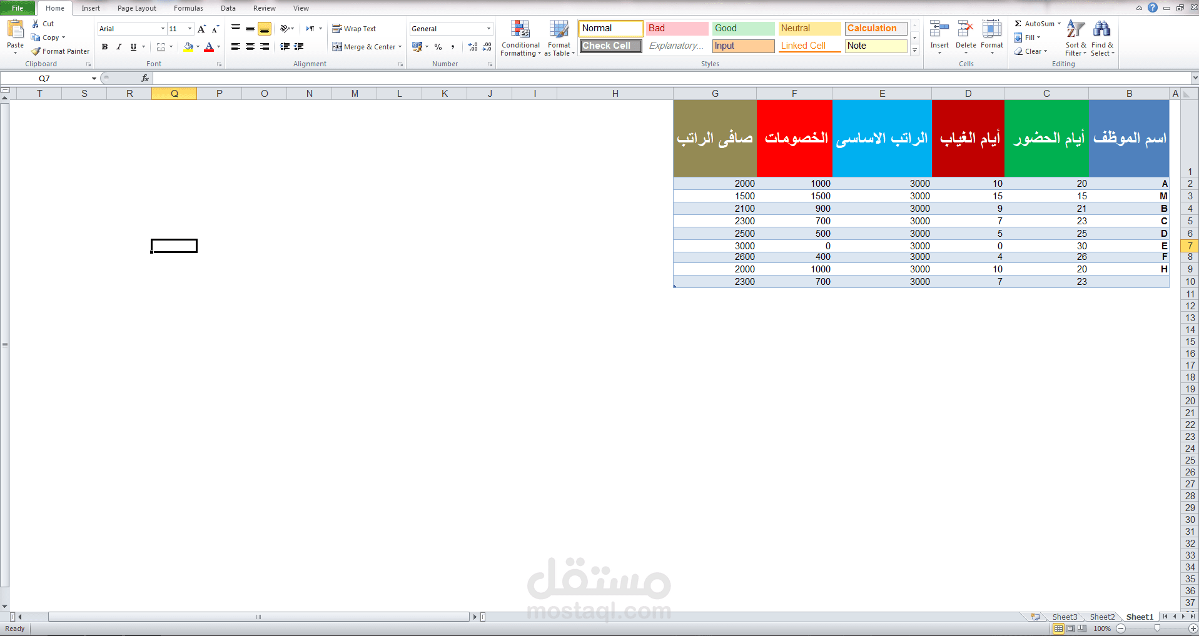1199x636 pixels.
Task: Expand the cell Styles gallery
Action: point(914,51)
